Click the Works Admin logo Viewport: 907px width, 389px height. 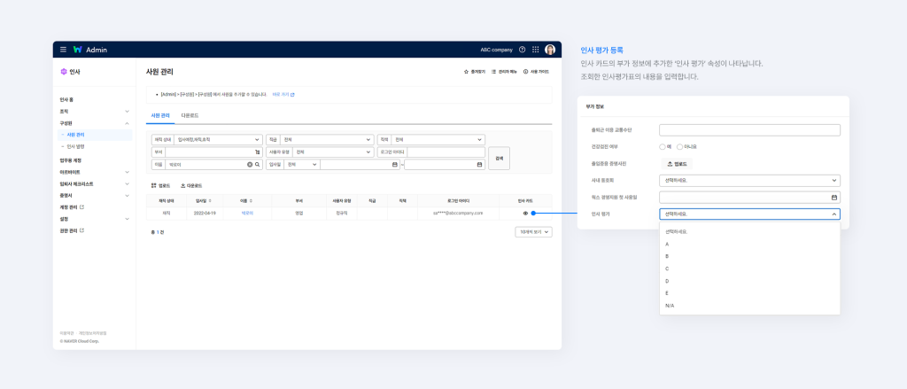(78, 50)
